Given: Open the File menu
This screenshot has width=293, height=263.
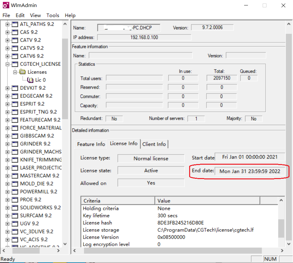Looking at the screenshot, I should (x=6, y=15).
